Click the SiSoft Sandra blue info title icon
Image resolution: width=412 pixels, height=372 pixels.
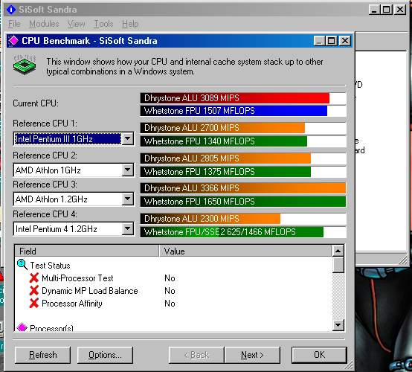11,10
